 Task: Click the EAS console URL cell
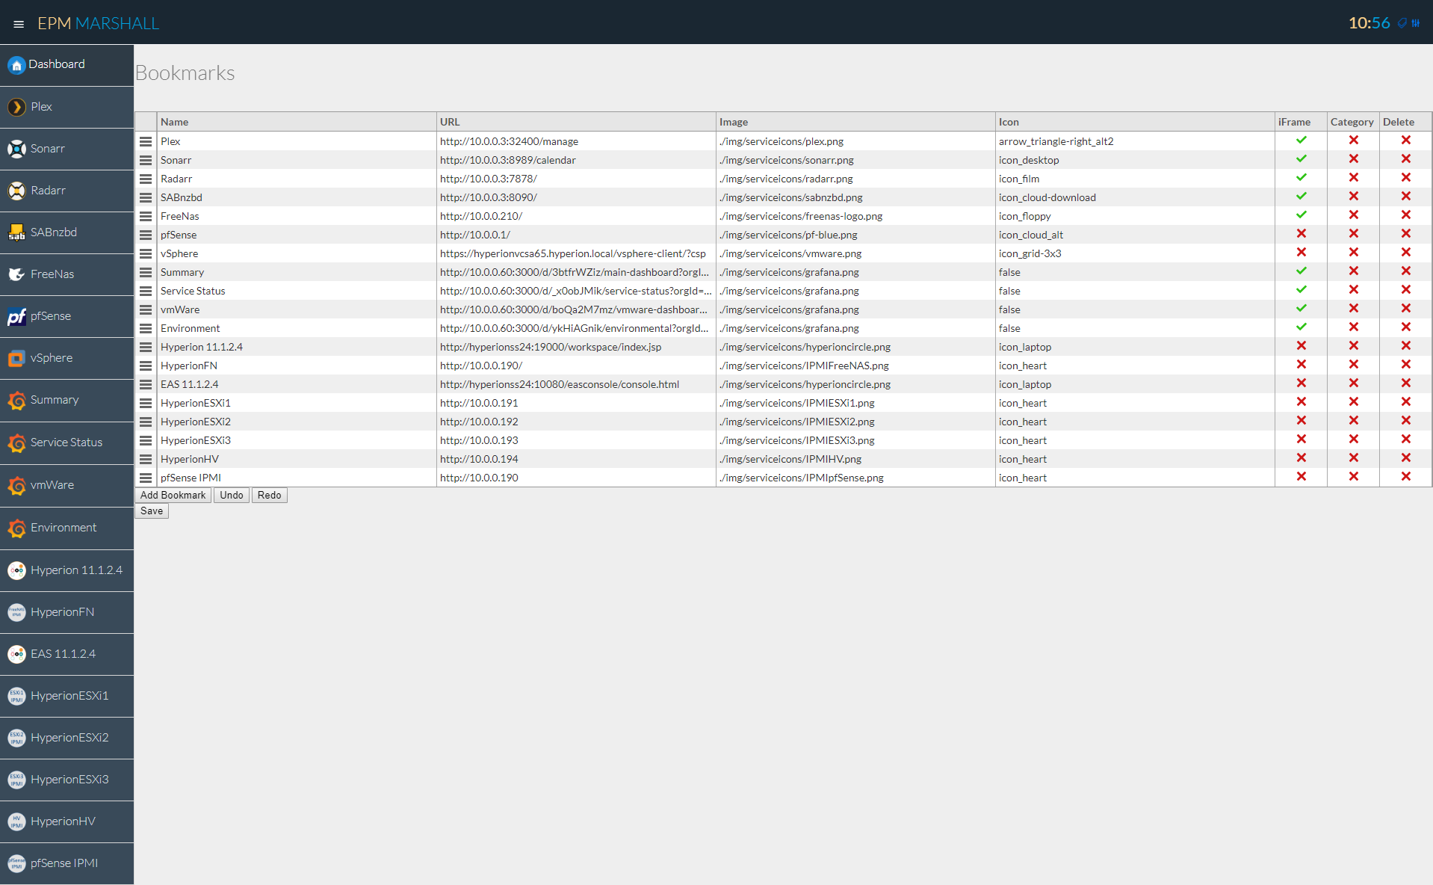click(576, 384)
